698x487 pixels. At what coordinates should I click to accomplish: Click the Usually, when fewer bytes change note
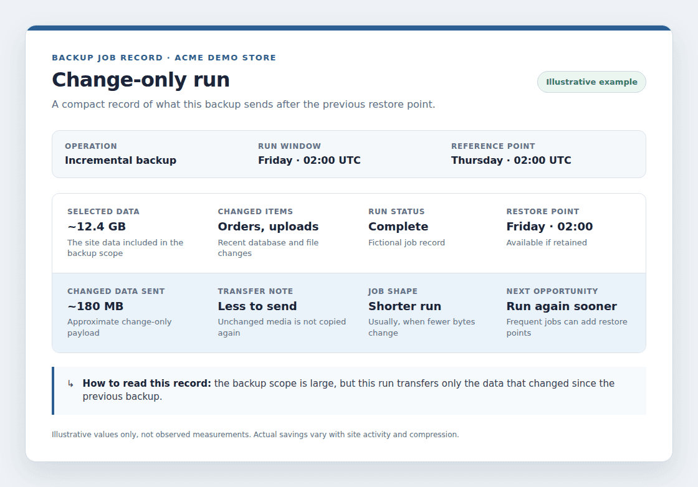[421, 328]
